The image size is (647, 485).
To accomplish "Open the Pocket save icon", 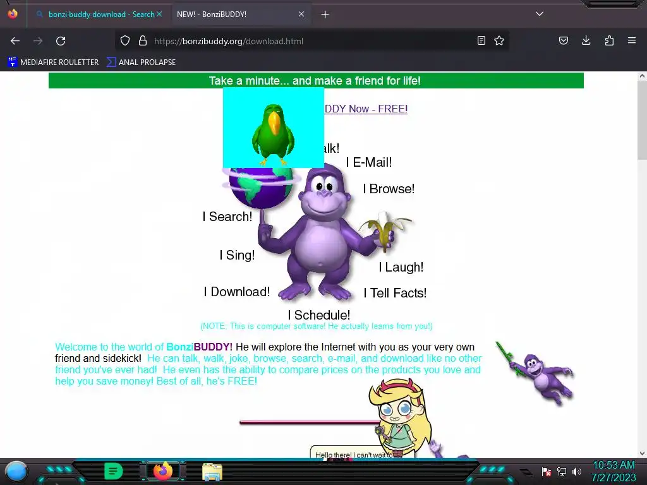I will pyautogui.click(x=564, y=41).
